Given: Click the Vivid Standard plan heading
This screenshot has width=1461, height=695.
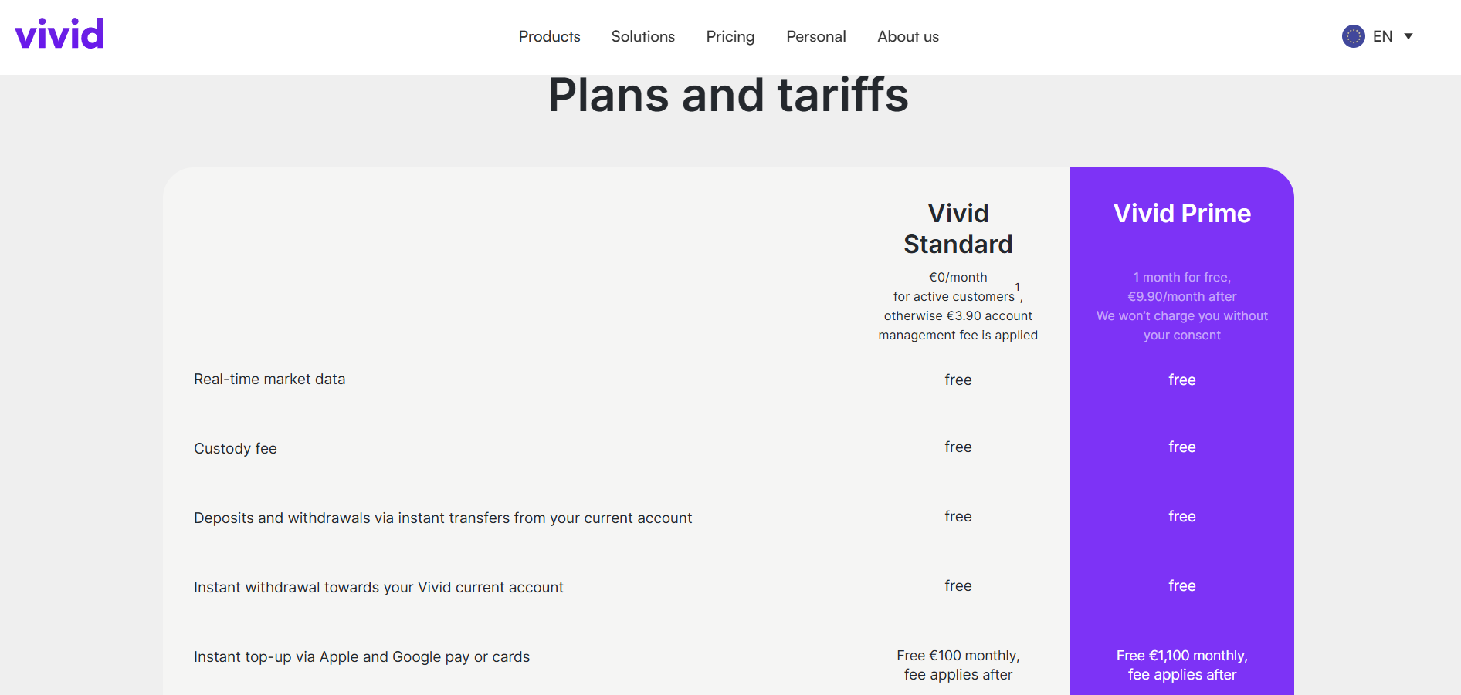Looking at the screenshot, I should coord(958,228).
